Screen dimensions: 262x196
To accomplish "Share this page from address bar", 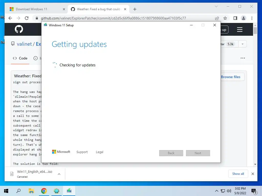I will click(x=217, y=18).
